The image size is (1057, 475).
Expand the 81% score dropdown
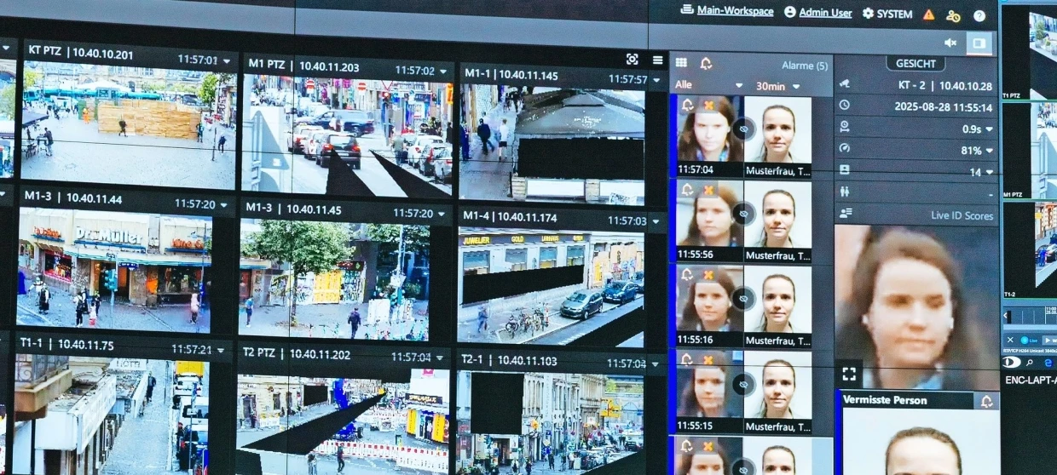tap(989, 150)
